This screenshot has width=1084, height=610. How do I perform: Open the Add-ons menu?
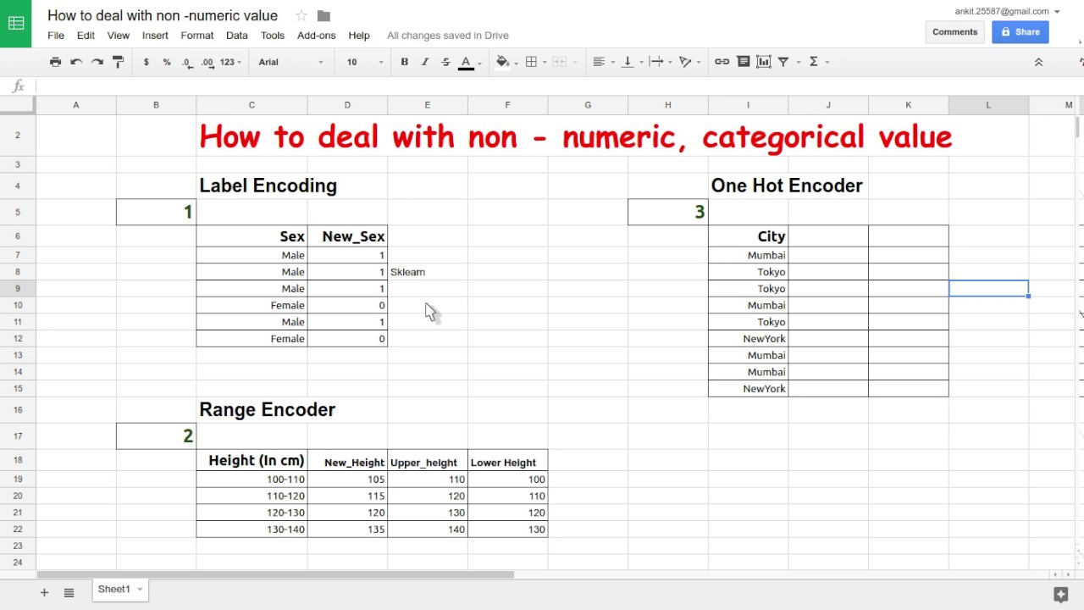tap(317, 36)
